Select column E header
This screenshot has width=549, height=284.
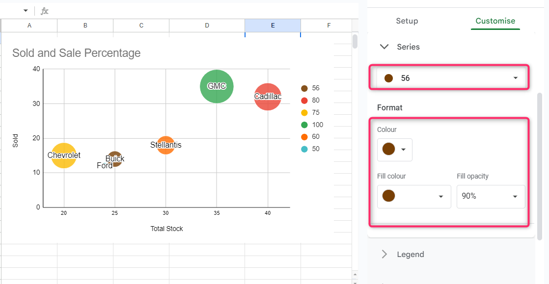tap(273, 26)
